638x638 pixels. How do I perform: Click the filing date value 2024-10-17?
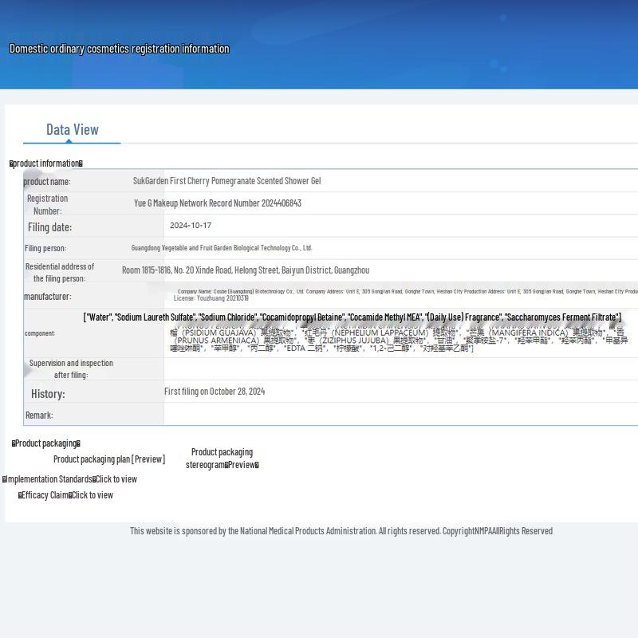(191, 226)
